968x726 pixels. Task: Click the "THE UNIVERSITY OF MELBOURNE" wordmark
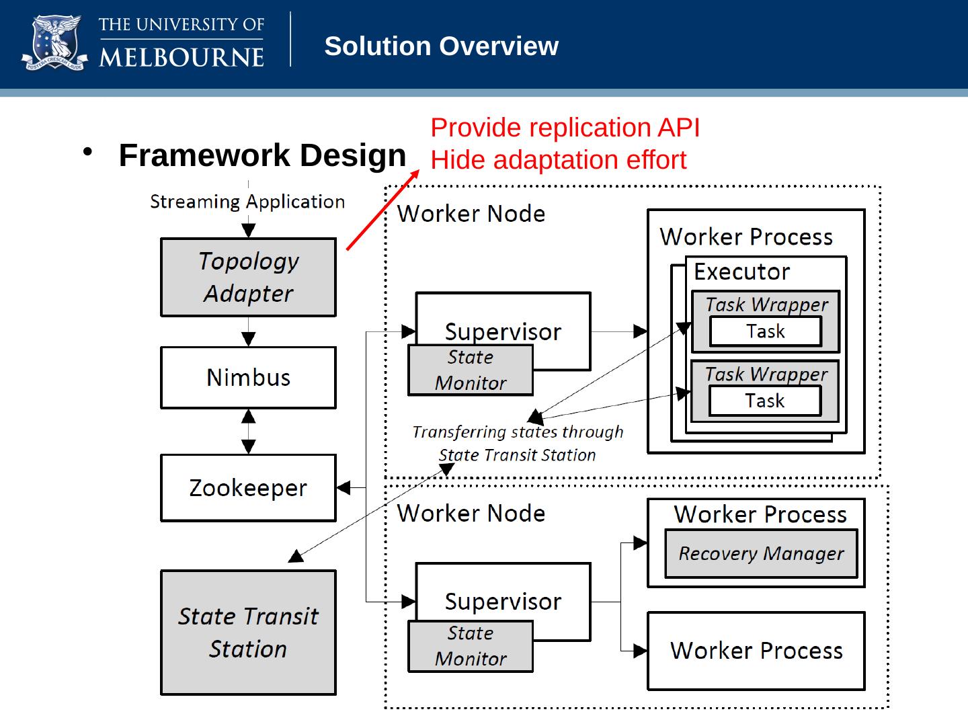coord(182,42)
